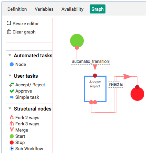Select the blue Node icon
Viewport: 146px width, 153px height.
tap(12, 64)
